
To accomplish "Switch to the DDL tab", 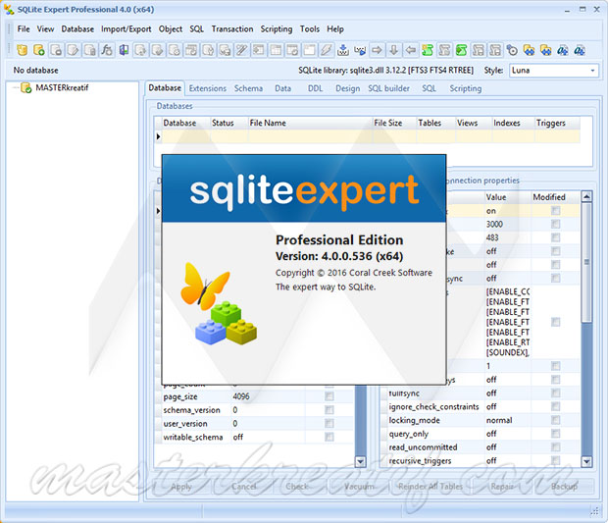I will (315, 88).
